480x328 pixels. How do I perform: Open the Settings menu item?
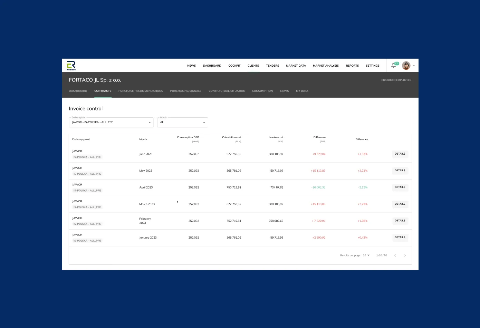(373, 66)
